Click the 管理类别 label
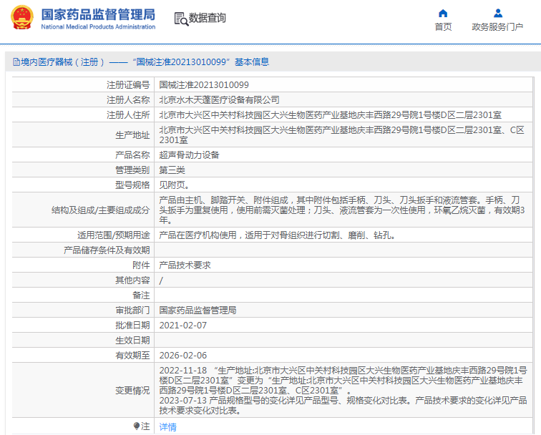 tap(132, 170)
